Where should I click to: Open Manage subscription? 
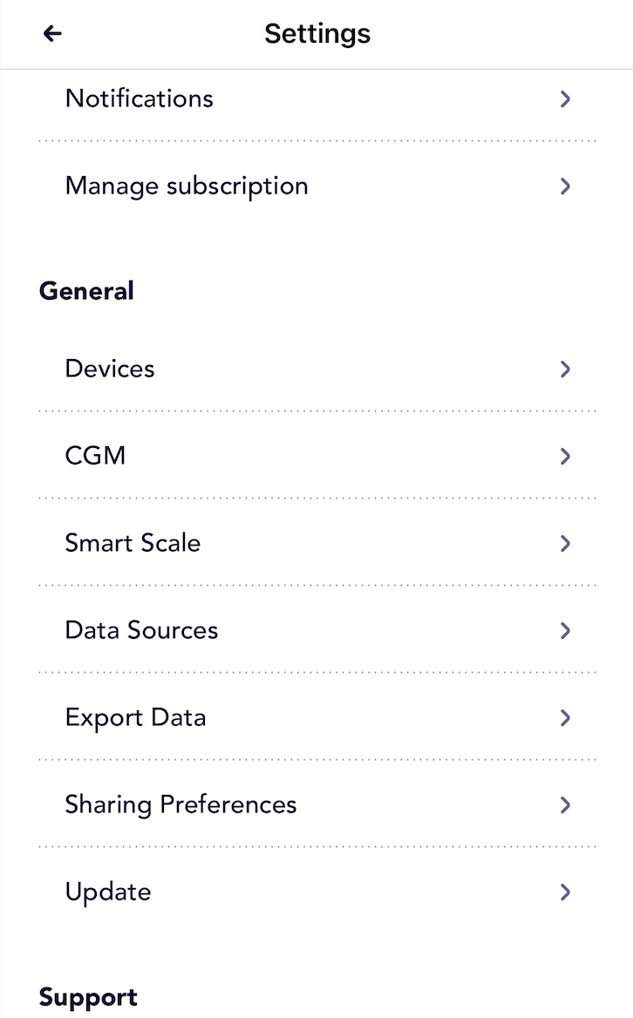coord(187,186)
